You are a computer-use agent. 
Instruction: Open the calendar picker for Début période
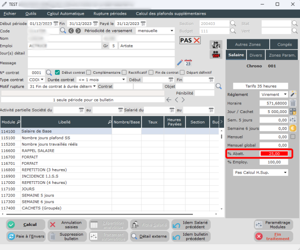[x=56, y=23]
